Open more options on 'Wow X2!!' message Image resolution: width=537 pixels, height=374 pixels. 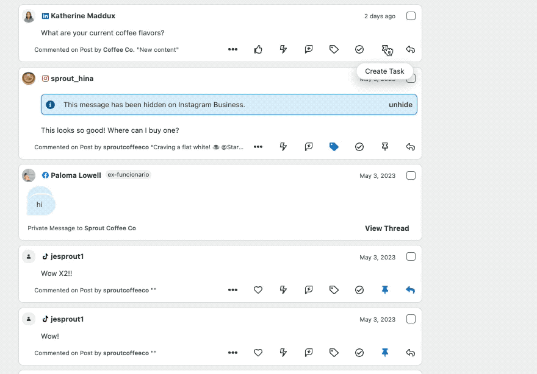coord(232,290)
